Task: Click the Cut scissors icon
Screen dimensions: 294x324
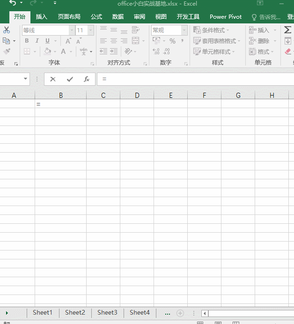Action: 7,30
